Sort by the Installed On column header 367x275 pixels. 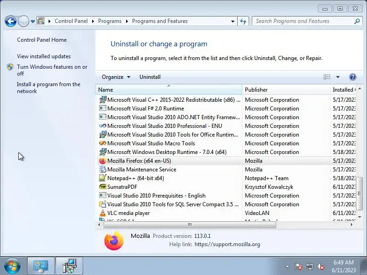(343, 90)
